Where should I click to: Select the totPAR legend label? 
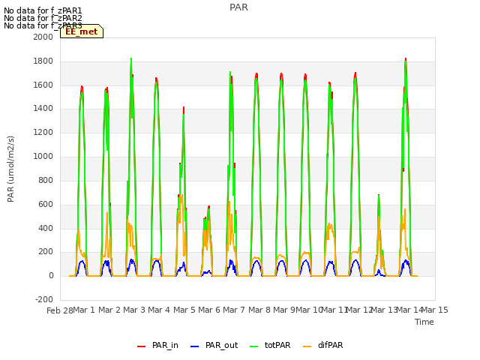point(277,345)
